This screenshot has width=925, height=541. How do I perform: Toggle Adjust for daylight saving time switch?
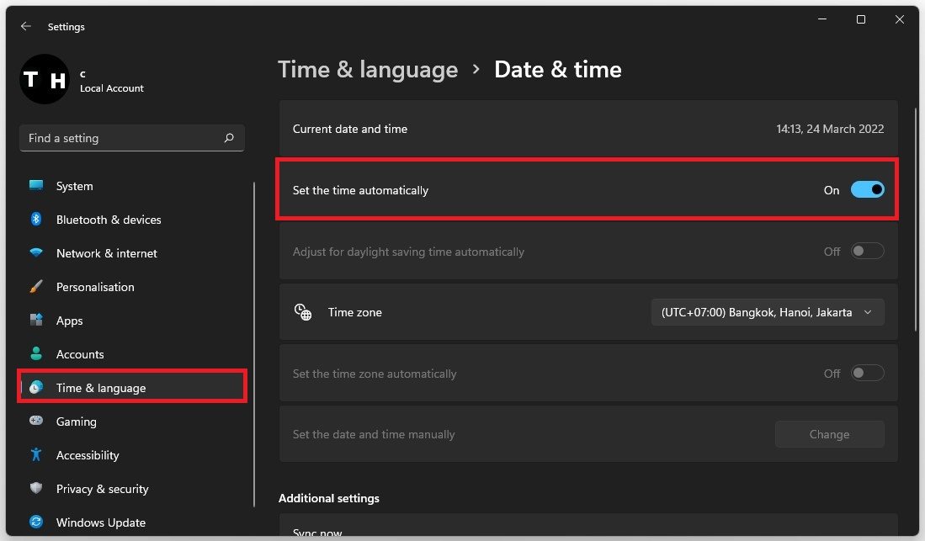[x=867, y=252]
